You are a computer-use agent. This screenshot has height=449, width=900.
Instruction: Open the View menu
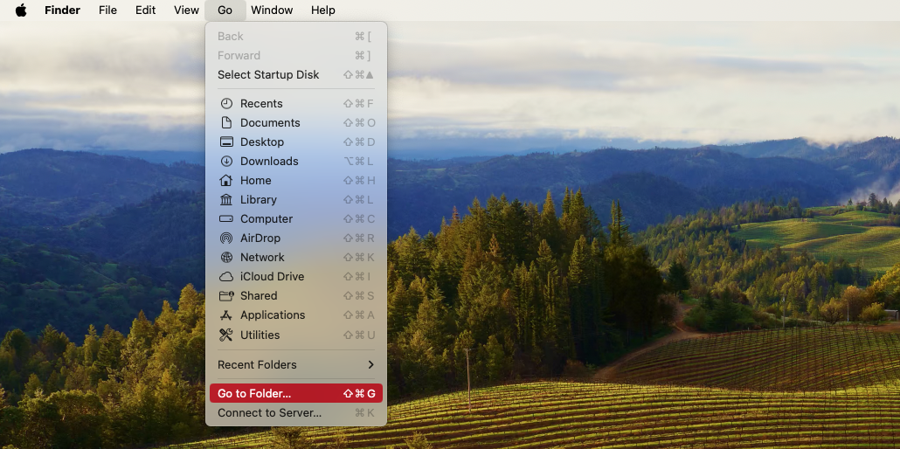pyautogui.click(x=186, y=10)
